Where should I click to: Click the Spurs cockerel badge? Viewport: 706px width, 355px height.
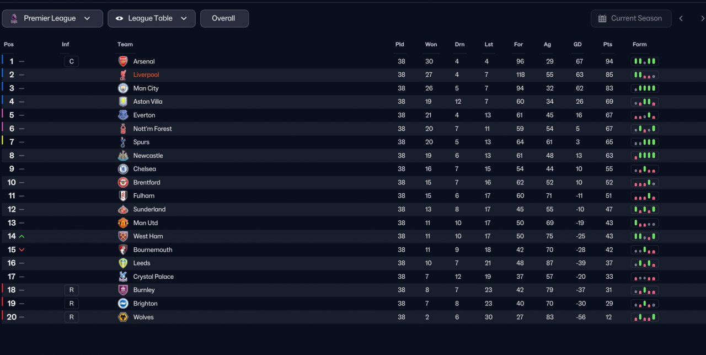(123, 142)
